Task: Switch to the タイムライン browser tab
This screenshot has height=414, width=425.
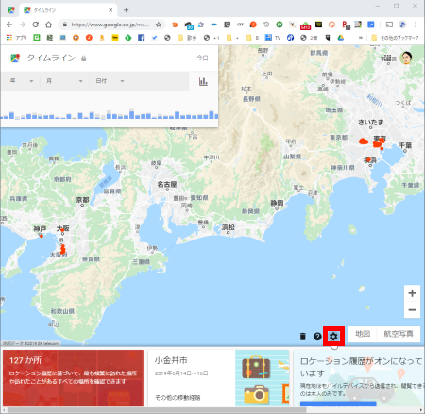Action: [68, 10]
